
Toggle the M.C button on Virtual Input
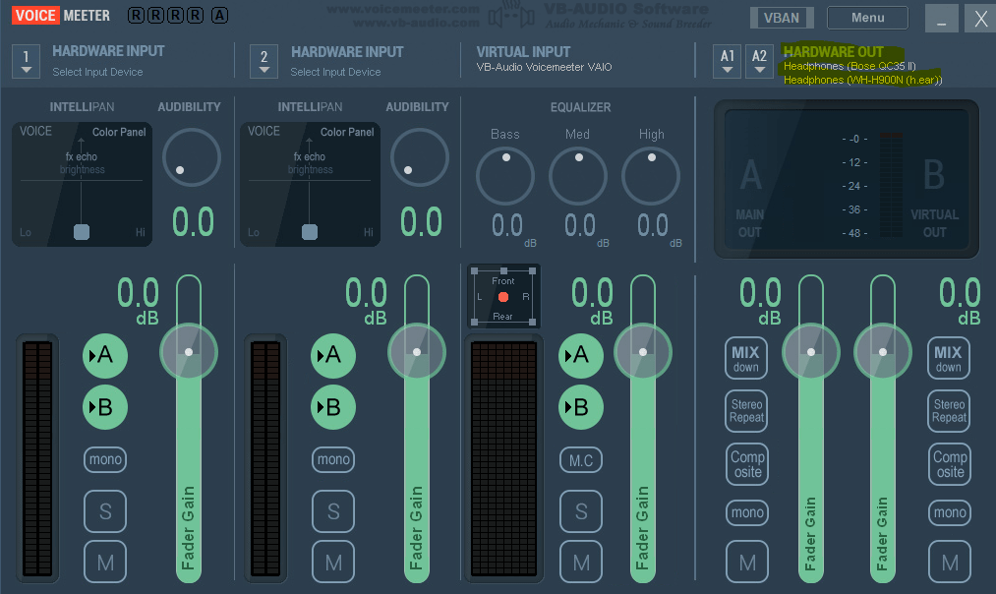click(580, 460)
